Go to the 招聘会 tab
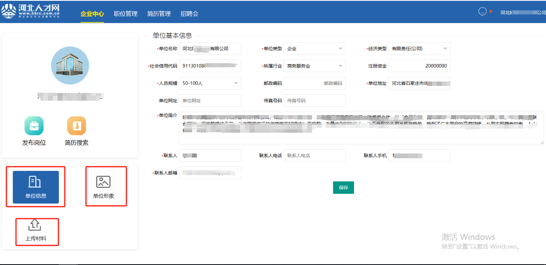The height and width of the screenshot is (265, 546). point(189,14)
